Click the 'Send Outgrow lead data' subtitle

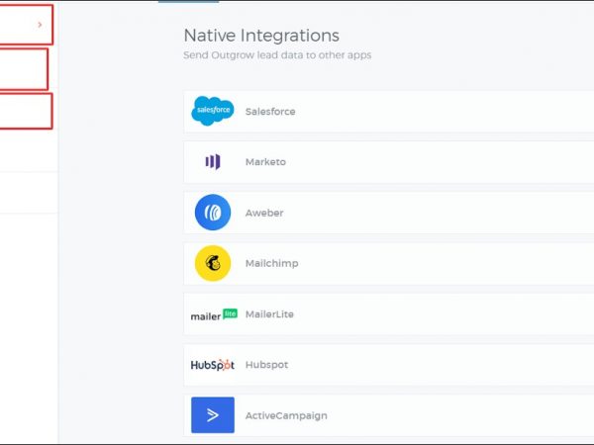tap(277, 55)
